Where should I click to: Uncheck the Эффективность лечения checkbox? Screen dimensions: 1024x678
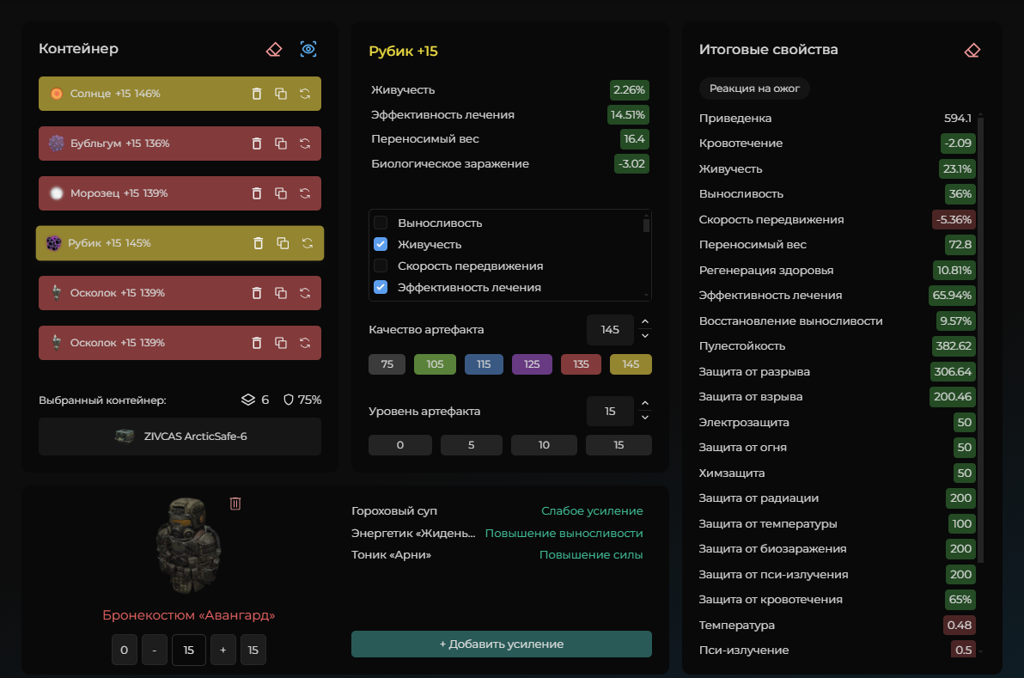tap(381, 287)
